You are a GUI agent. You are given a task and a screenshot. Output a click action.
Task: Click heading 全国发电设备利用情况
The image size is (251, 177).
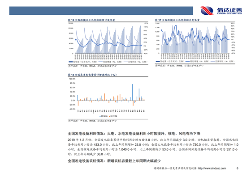click(134, 134)
